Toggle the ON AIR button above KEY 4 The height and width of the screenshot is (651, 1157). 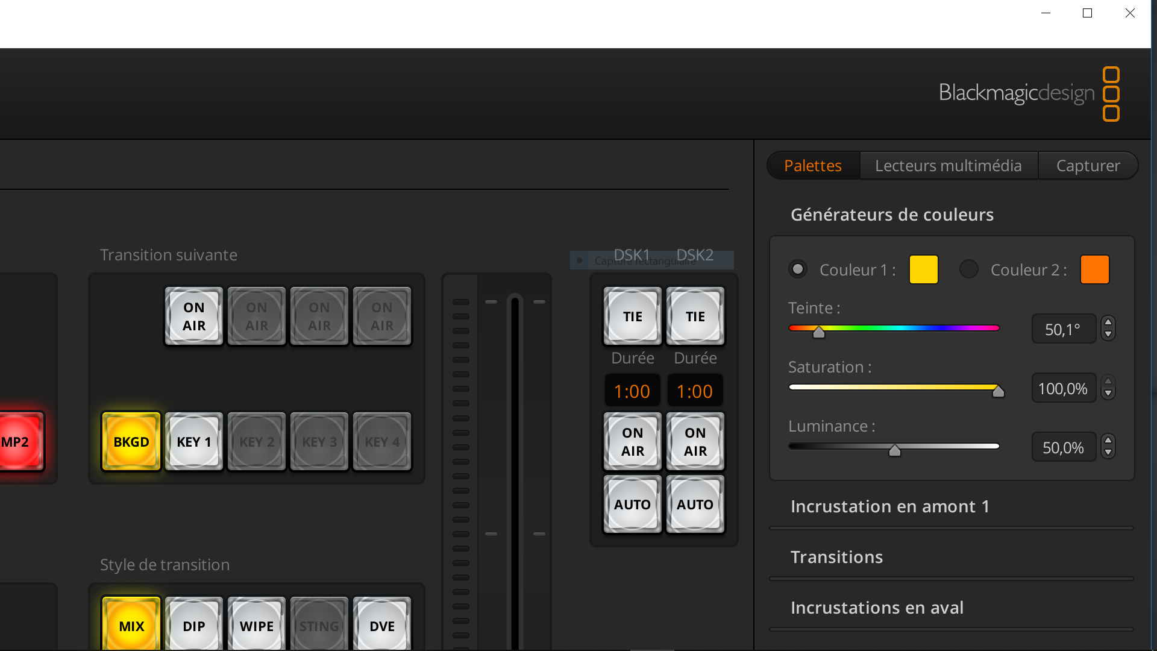click(x=382, y=316)
